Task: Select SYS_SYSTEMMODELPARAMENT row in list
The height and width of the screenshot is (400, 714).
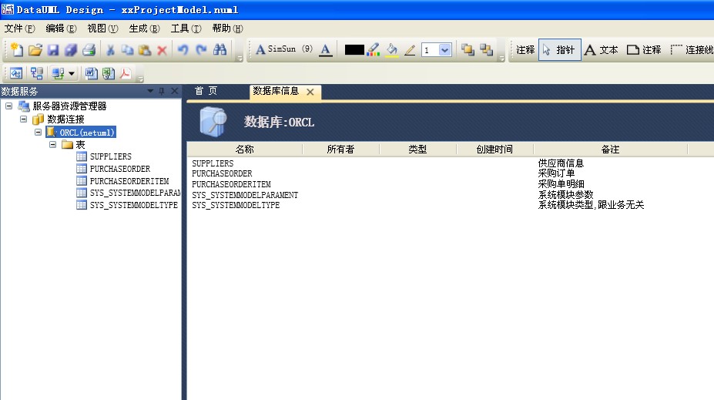Action: tap(245, 195)
